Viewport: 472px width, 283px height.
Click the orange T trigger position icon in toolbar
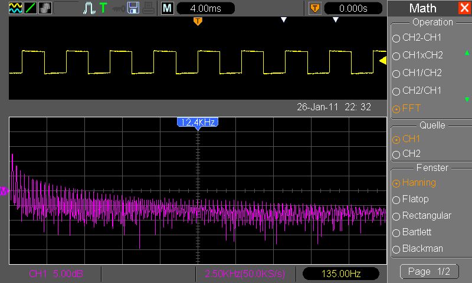[x=315, y=8]
